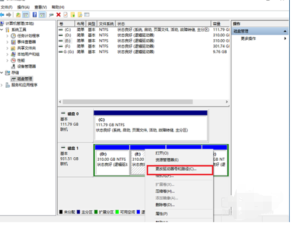The image size is (291, 225).
Task: Click the 设备管理器 tree icon
Action: [13, 67]
